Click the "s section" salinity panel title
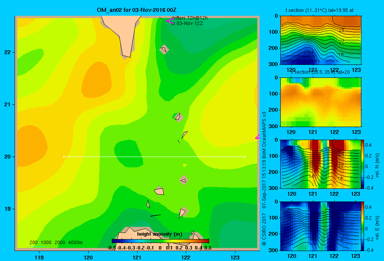Viewport: 384px width, 261px height. [x=320, y=72]
